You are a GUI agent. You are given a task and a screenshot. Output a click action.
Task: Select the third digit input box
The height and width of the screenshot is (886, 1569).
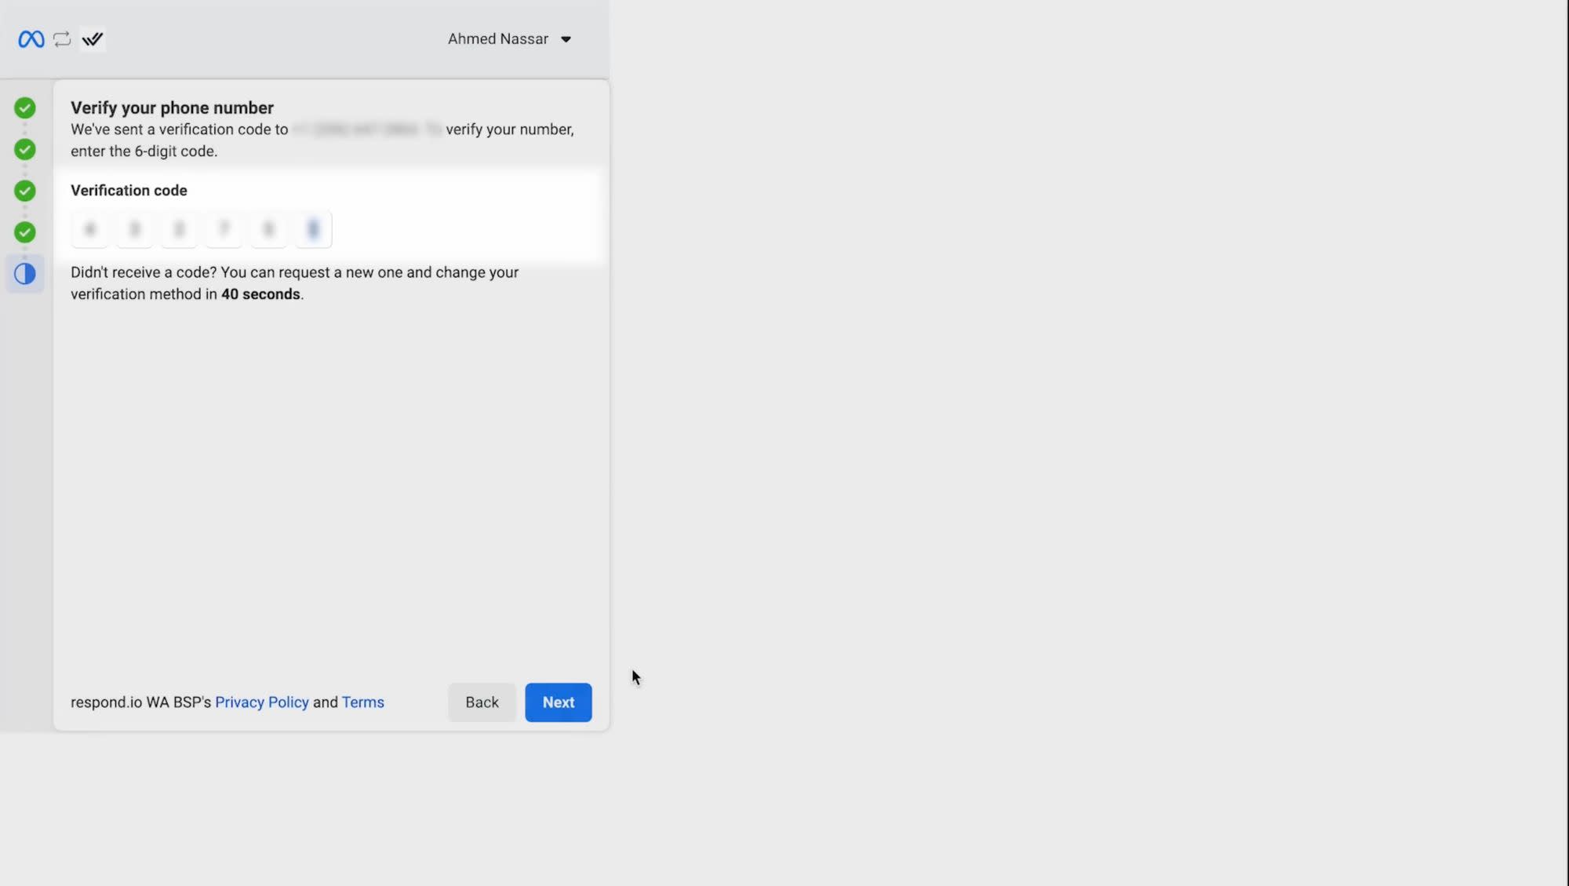(x=179, y=228)
